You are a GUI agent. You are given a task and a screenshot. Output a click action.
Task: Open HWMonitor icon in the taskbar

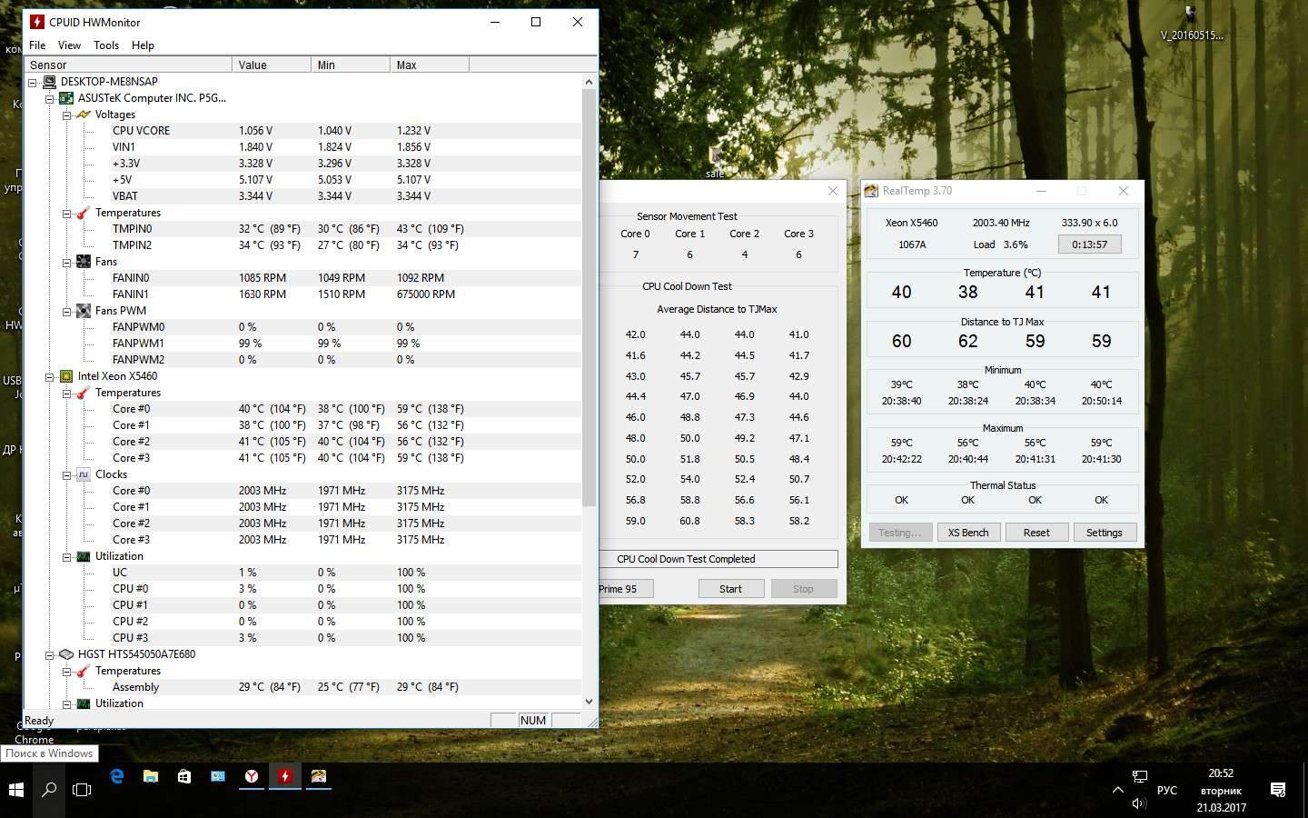point(285,776)
